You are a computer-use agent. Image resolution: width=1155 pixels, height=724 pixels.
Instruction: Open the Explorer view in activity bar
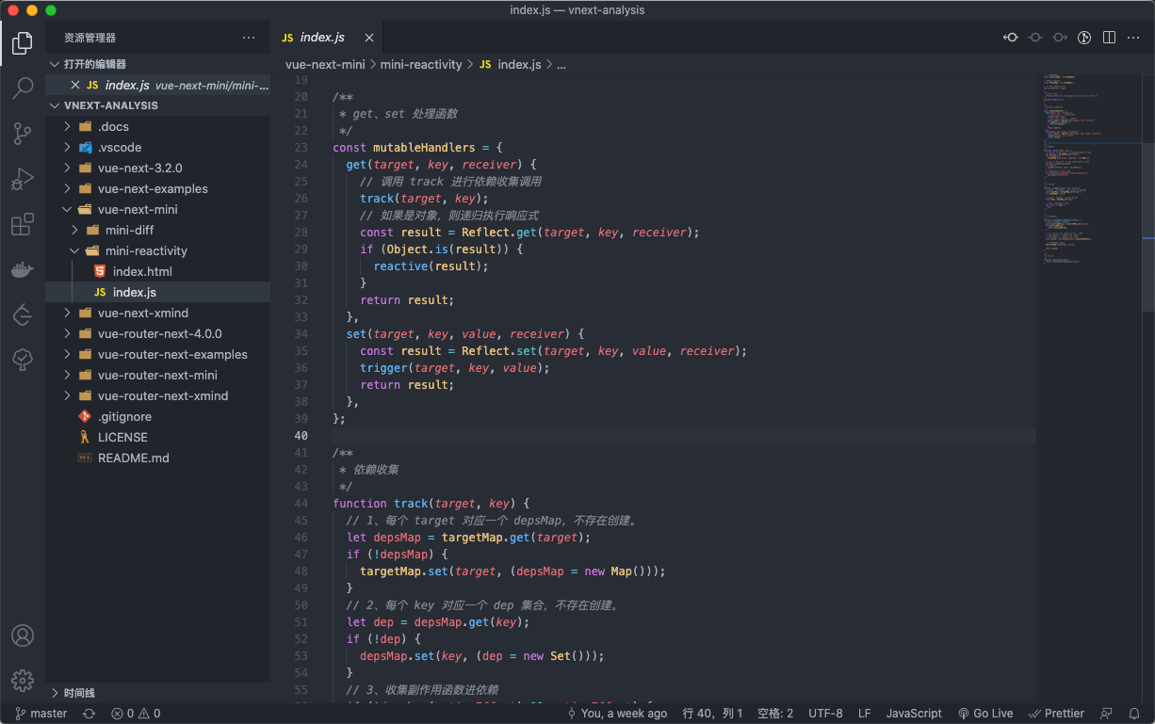tap(23, 42)
